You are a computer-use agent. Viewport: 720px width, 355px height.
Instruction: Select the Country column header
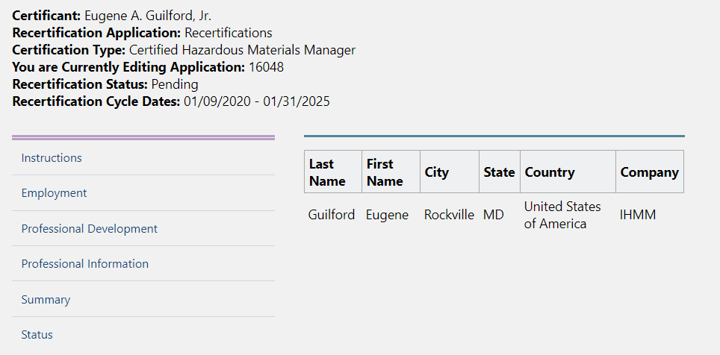pyautogui.click(x=550, y=172)
